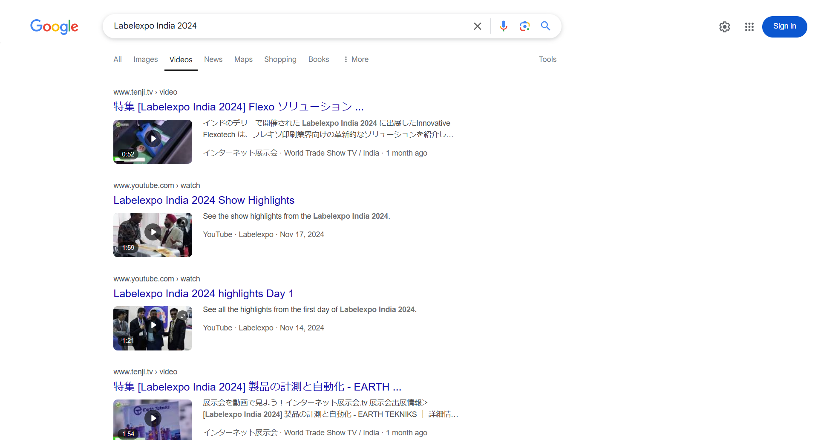The image size is (818, 440).
Task: Switch to the Books tab
Action: [319, 59]
